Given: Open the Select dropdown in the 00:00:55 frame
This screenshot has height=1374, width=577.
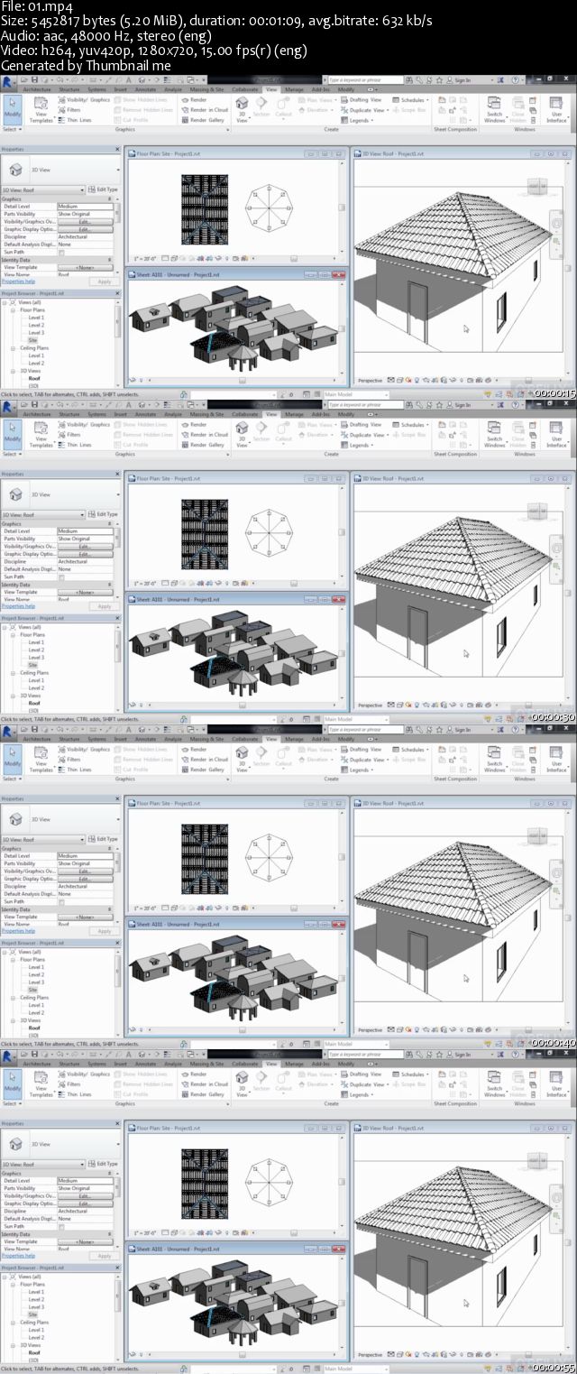Looking at the screenshot, I should coord(11,1102).
